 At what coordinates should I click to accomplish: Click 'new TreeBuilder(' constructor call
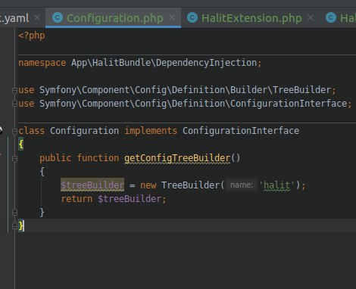(x=182, y=185)
